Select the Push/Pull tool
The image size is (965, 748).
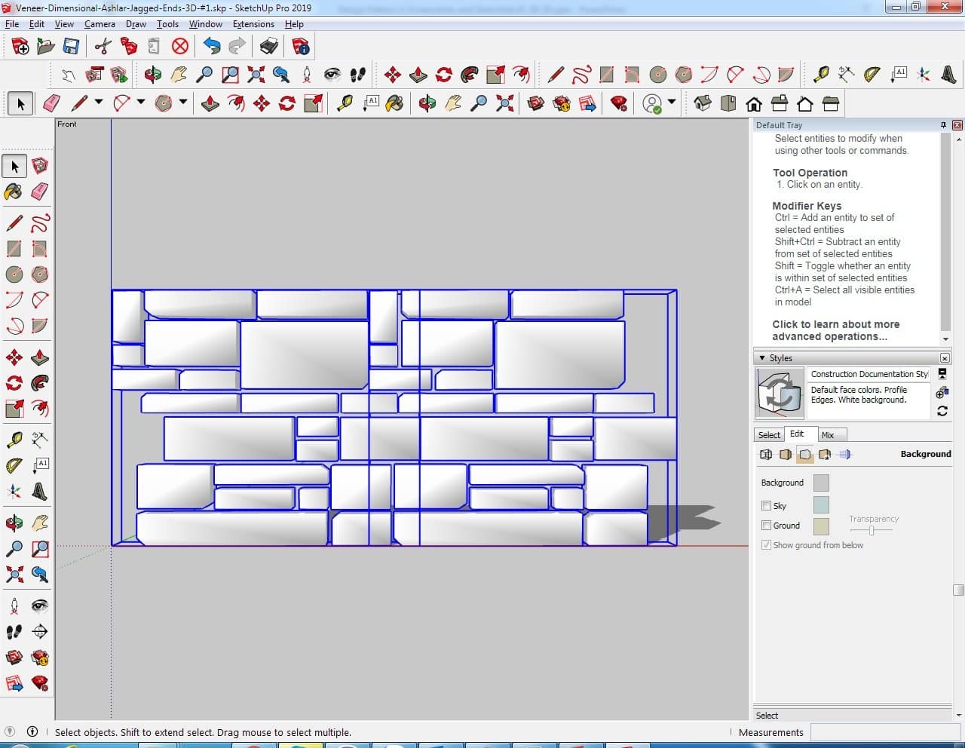click(x=40, y=357)
